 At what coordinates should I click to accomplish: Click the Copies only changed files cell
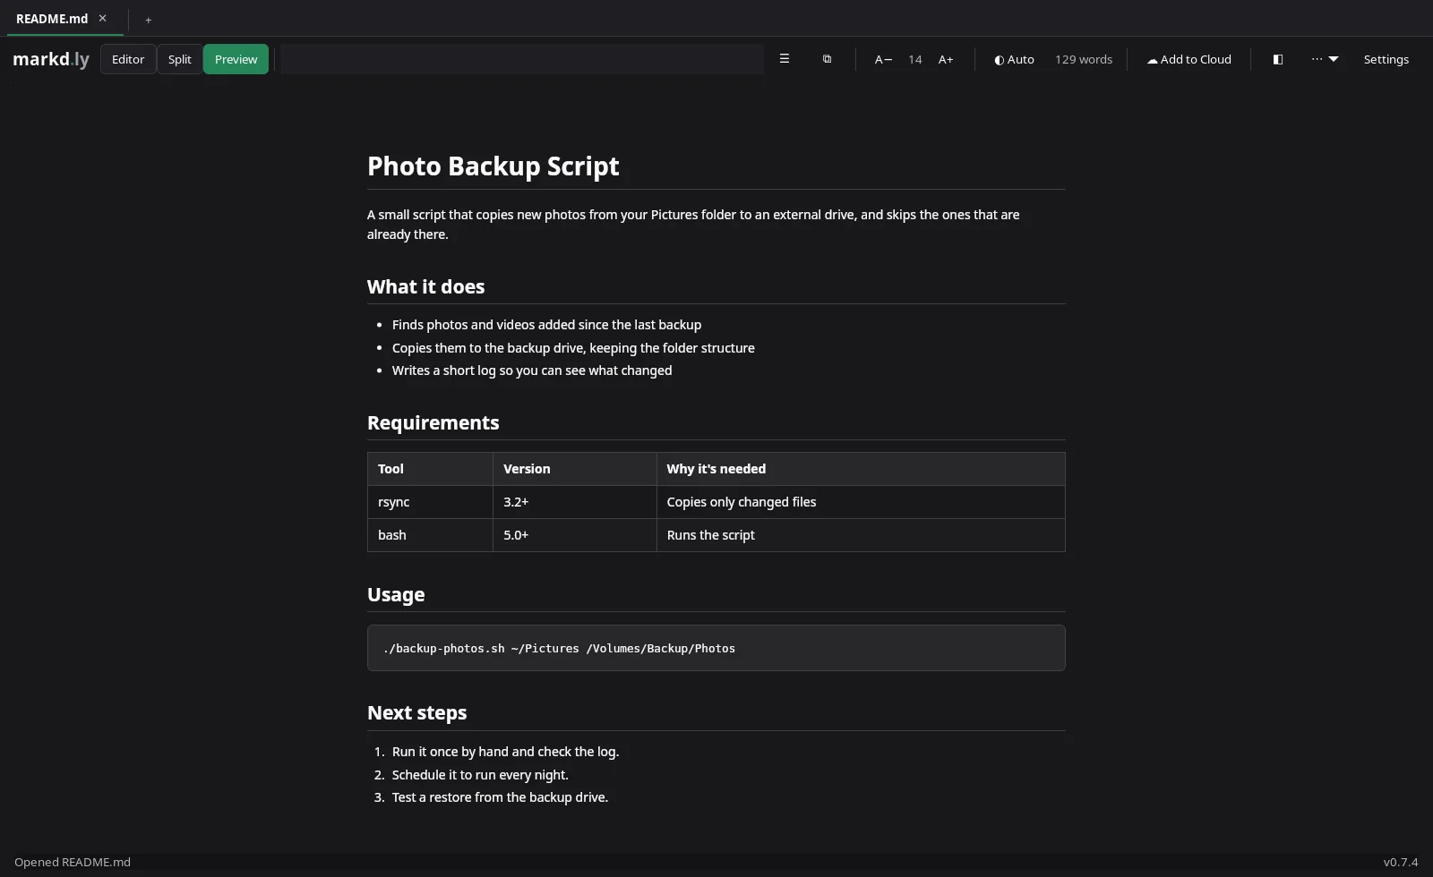pos(861,502)
